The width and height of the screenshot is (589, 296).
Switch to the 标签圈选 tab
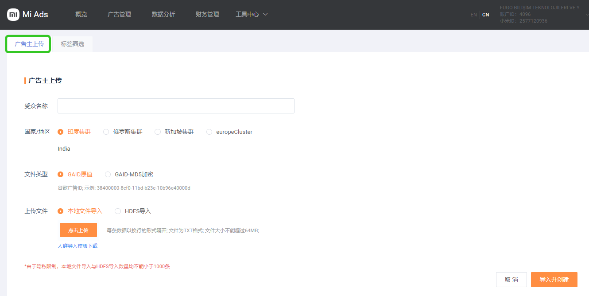coord(72,44)
